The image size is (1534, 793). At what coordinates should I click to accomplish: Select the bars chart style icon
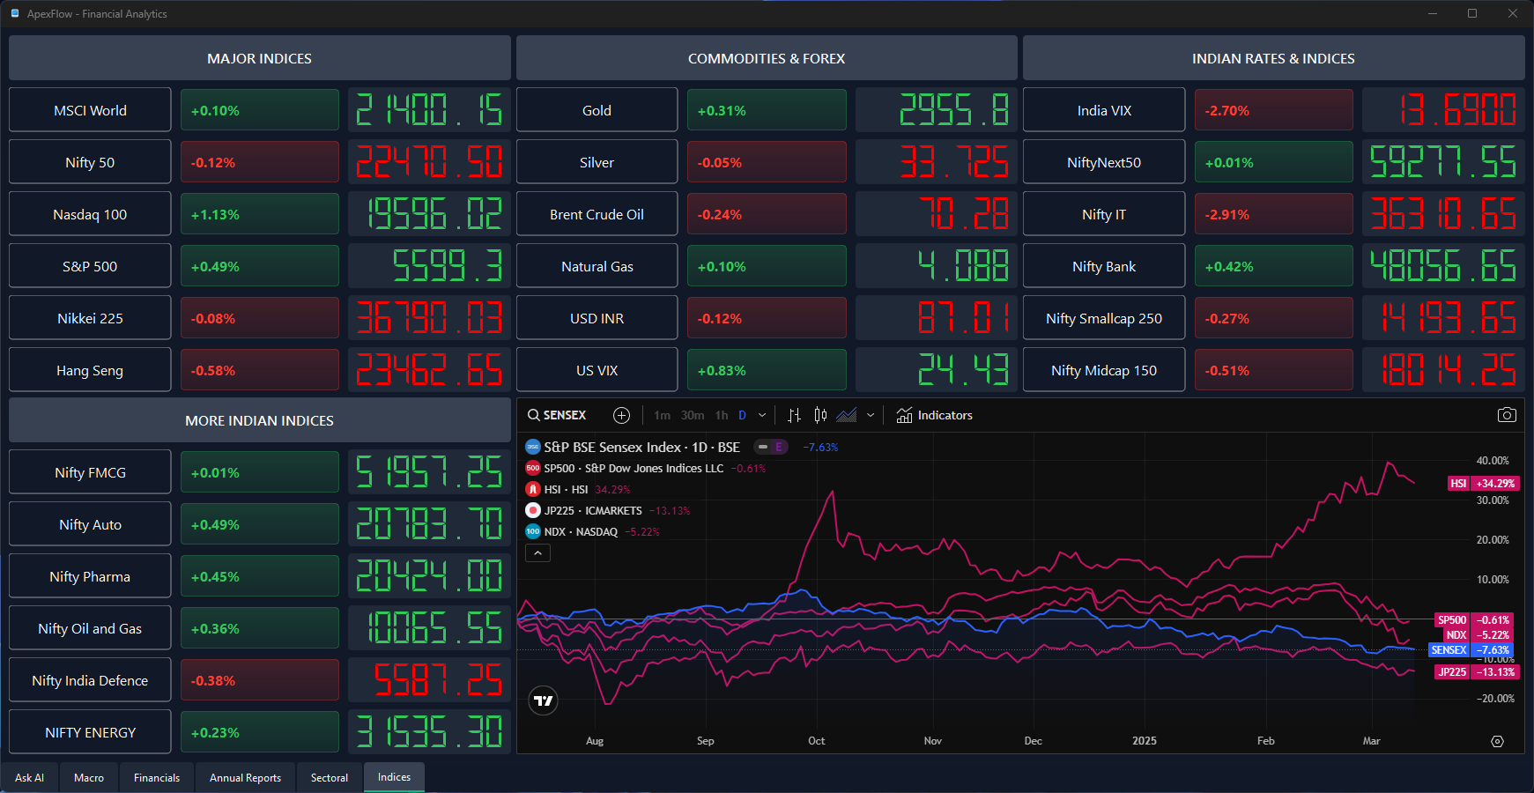pos(794,415)
